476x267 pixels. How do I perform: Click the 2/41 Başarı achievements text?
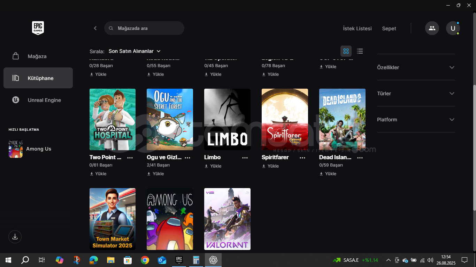coord(158,165)
